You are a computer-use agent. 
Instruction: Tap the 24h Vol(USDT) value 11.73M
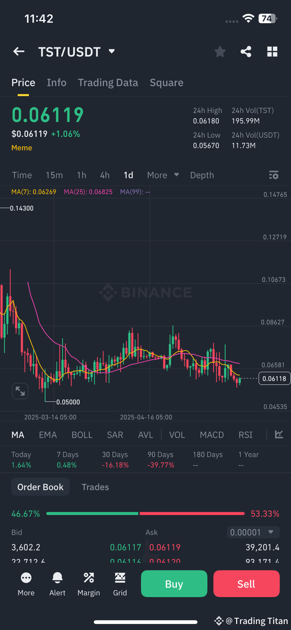click(244, 146)
